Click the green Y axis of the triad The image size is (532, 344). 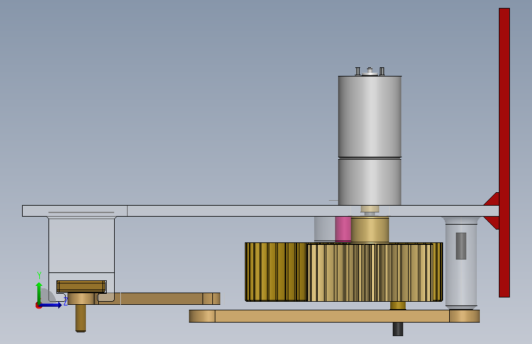point(39,293)
